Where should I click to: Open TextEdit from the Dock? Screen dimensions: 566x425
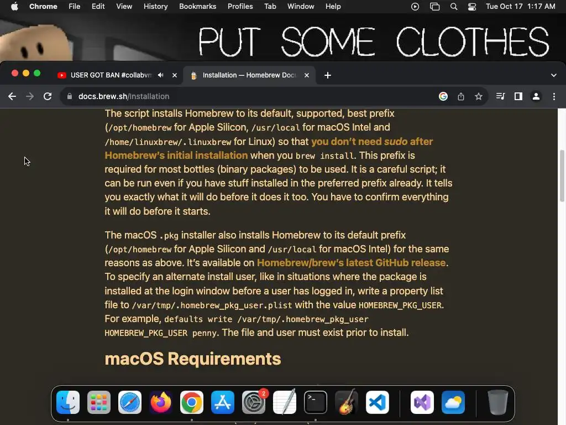click(x=285, y=402)
